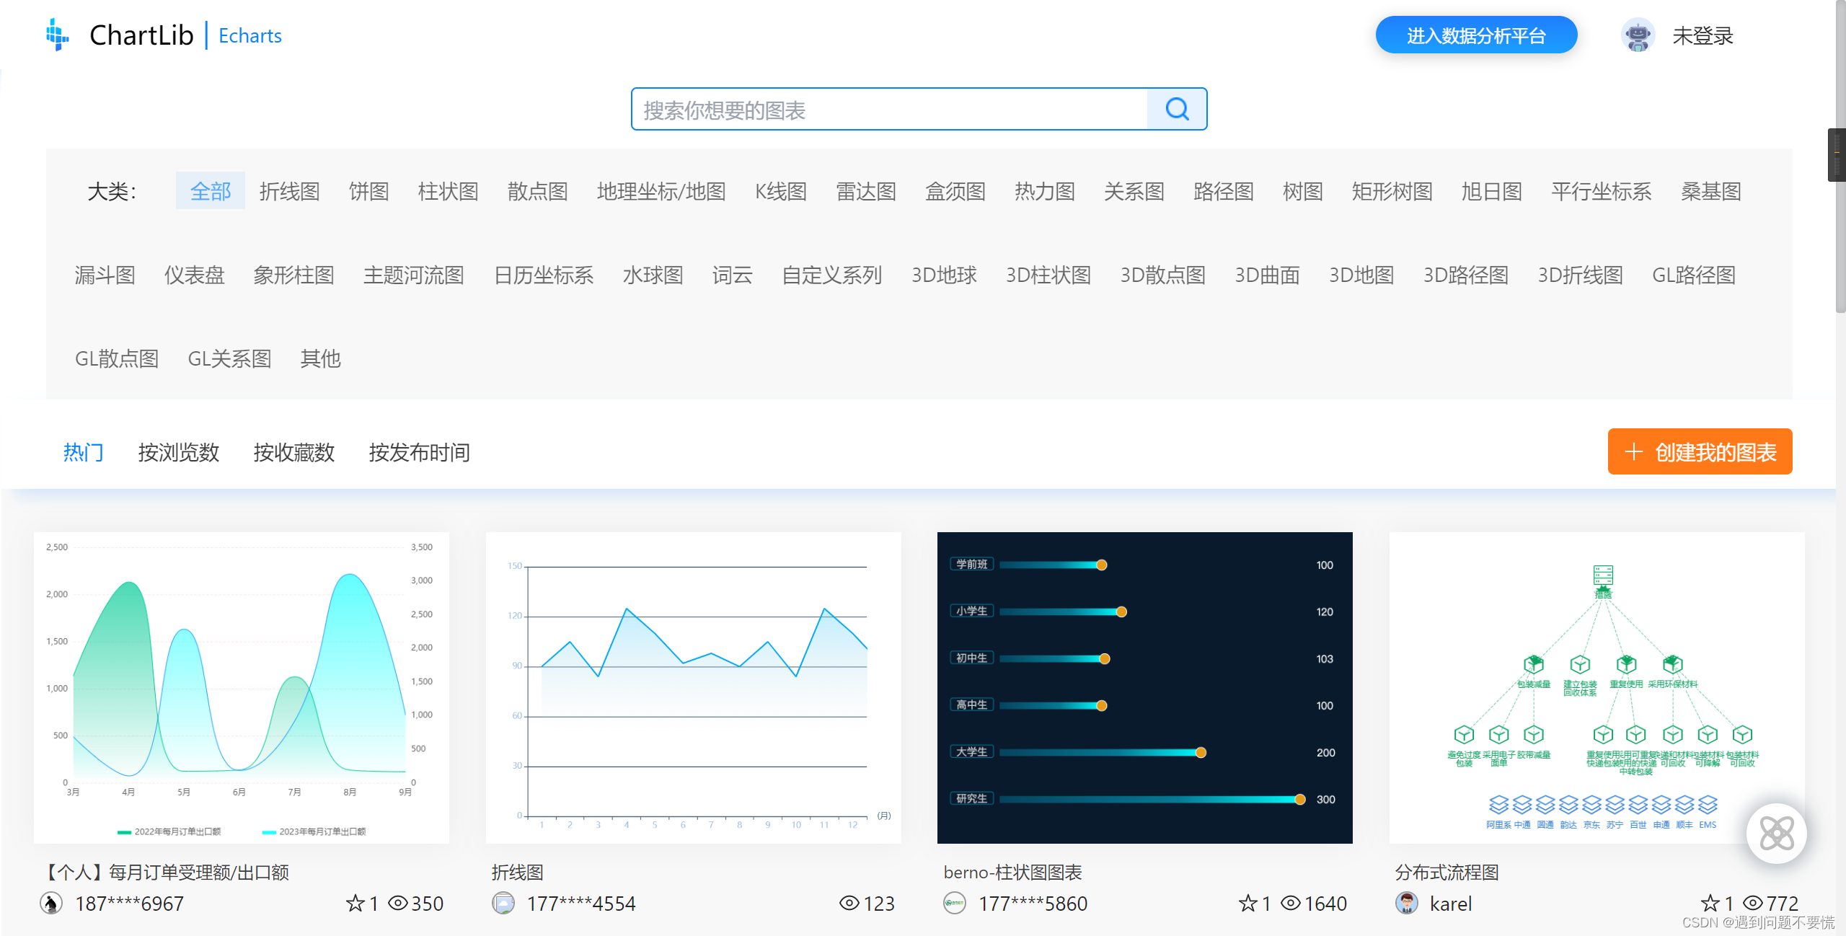Viewport: 1846px width, 936px height.
Task: Click author avatar next to karel
Action: (x=1406, y=903)
